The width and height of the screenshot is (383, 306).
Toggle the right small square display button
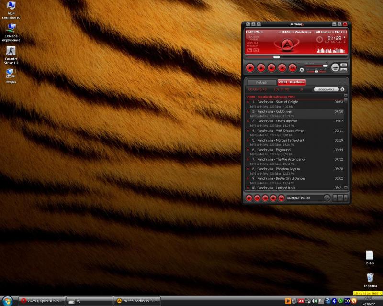256,50
